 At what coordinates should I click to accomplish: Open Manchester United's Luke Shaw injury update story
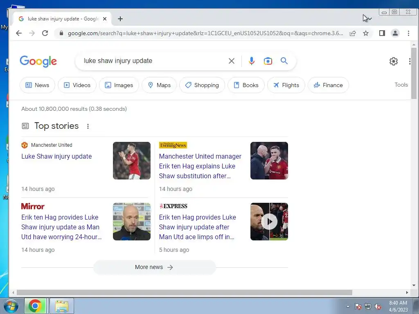tap(56, 157)
